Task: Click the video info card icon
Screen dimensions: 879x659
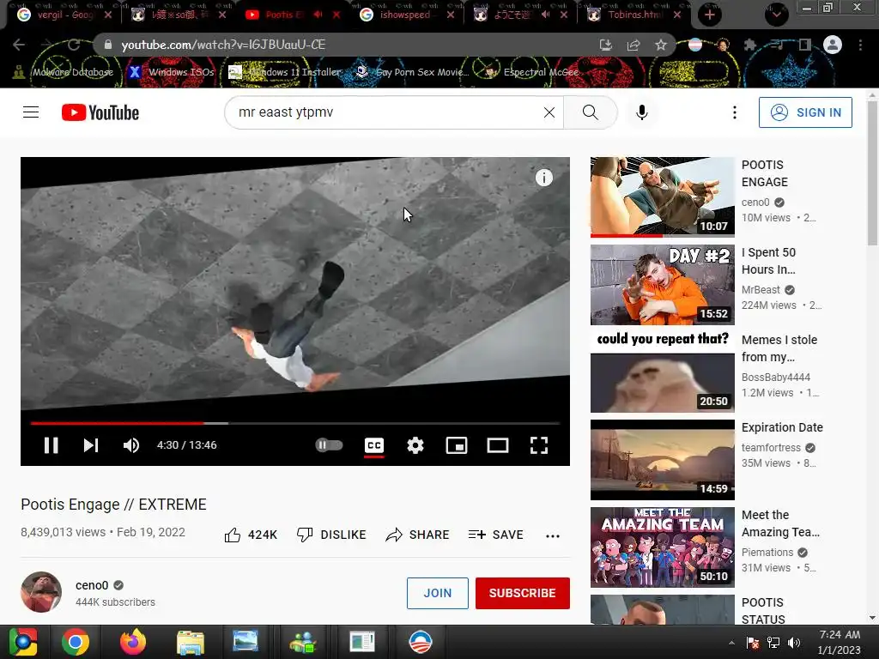Action: point(543,178)
